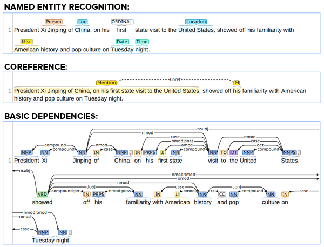Click the Loc tag above 'China'

(82, 22)
